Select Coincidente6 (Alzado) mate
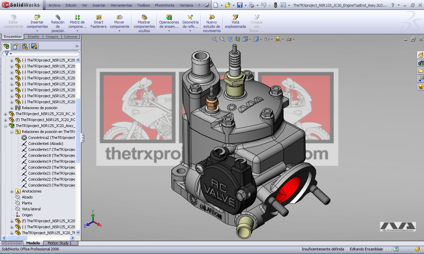The image size is (424, 254). 42,144
